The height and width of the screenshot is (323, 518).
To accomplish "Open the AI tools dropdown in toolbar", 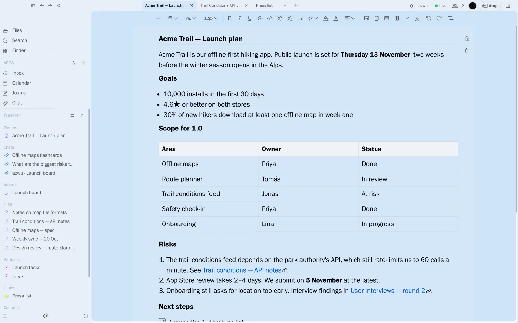I will [313, 18].
